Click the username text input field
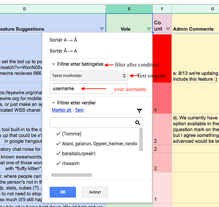This screenshot has width=219, height=207. pyautogui.click(x=89, y=89)
